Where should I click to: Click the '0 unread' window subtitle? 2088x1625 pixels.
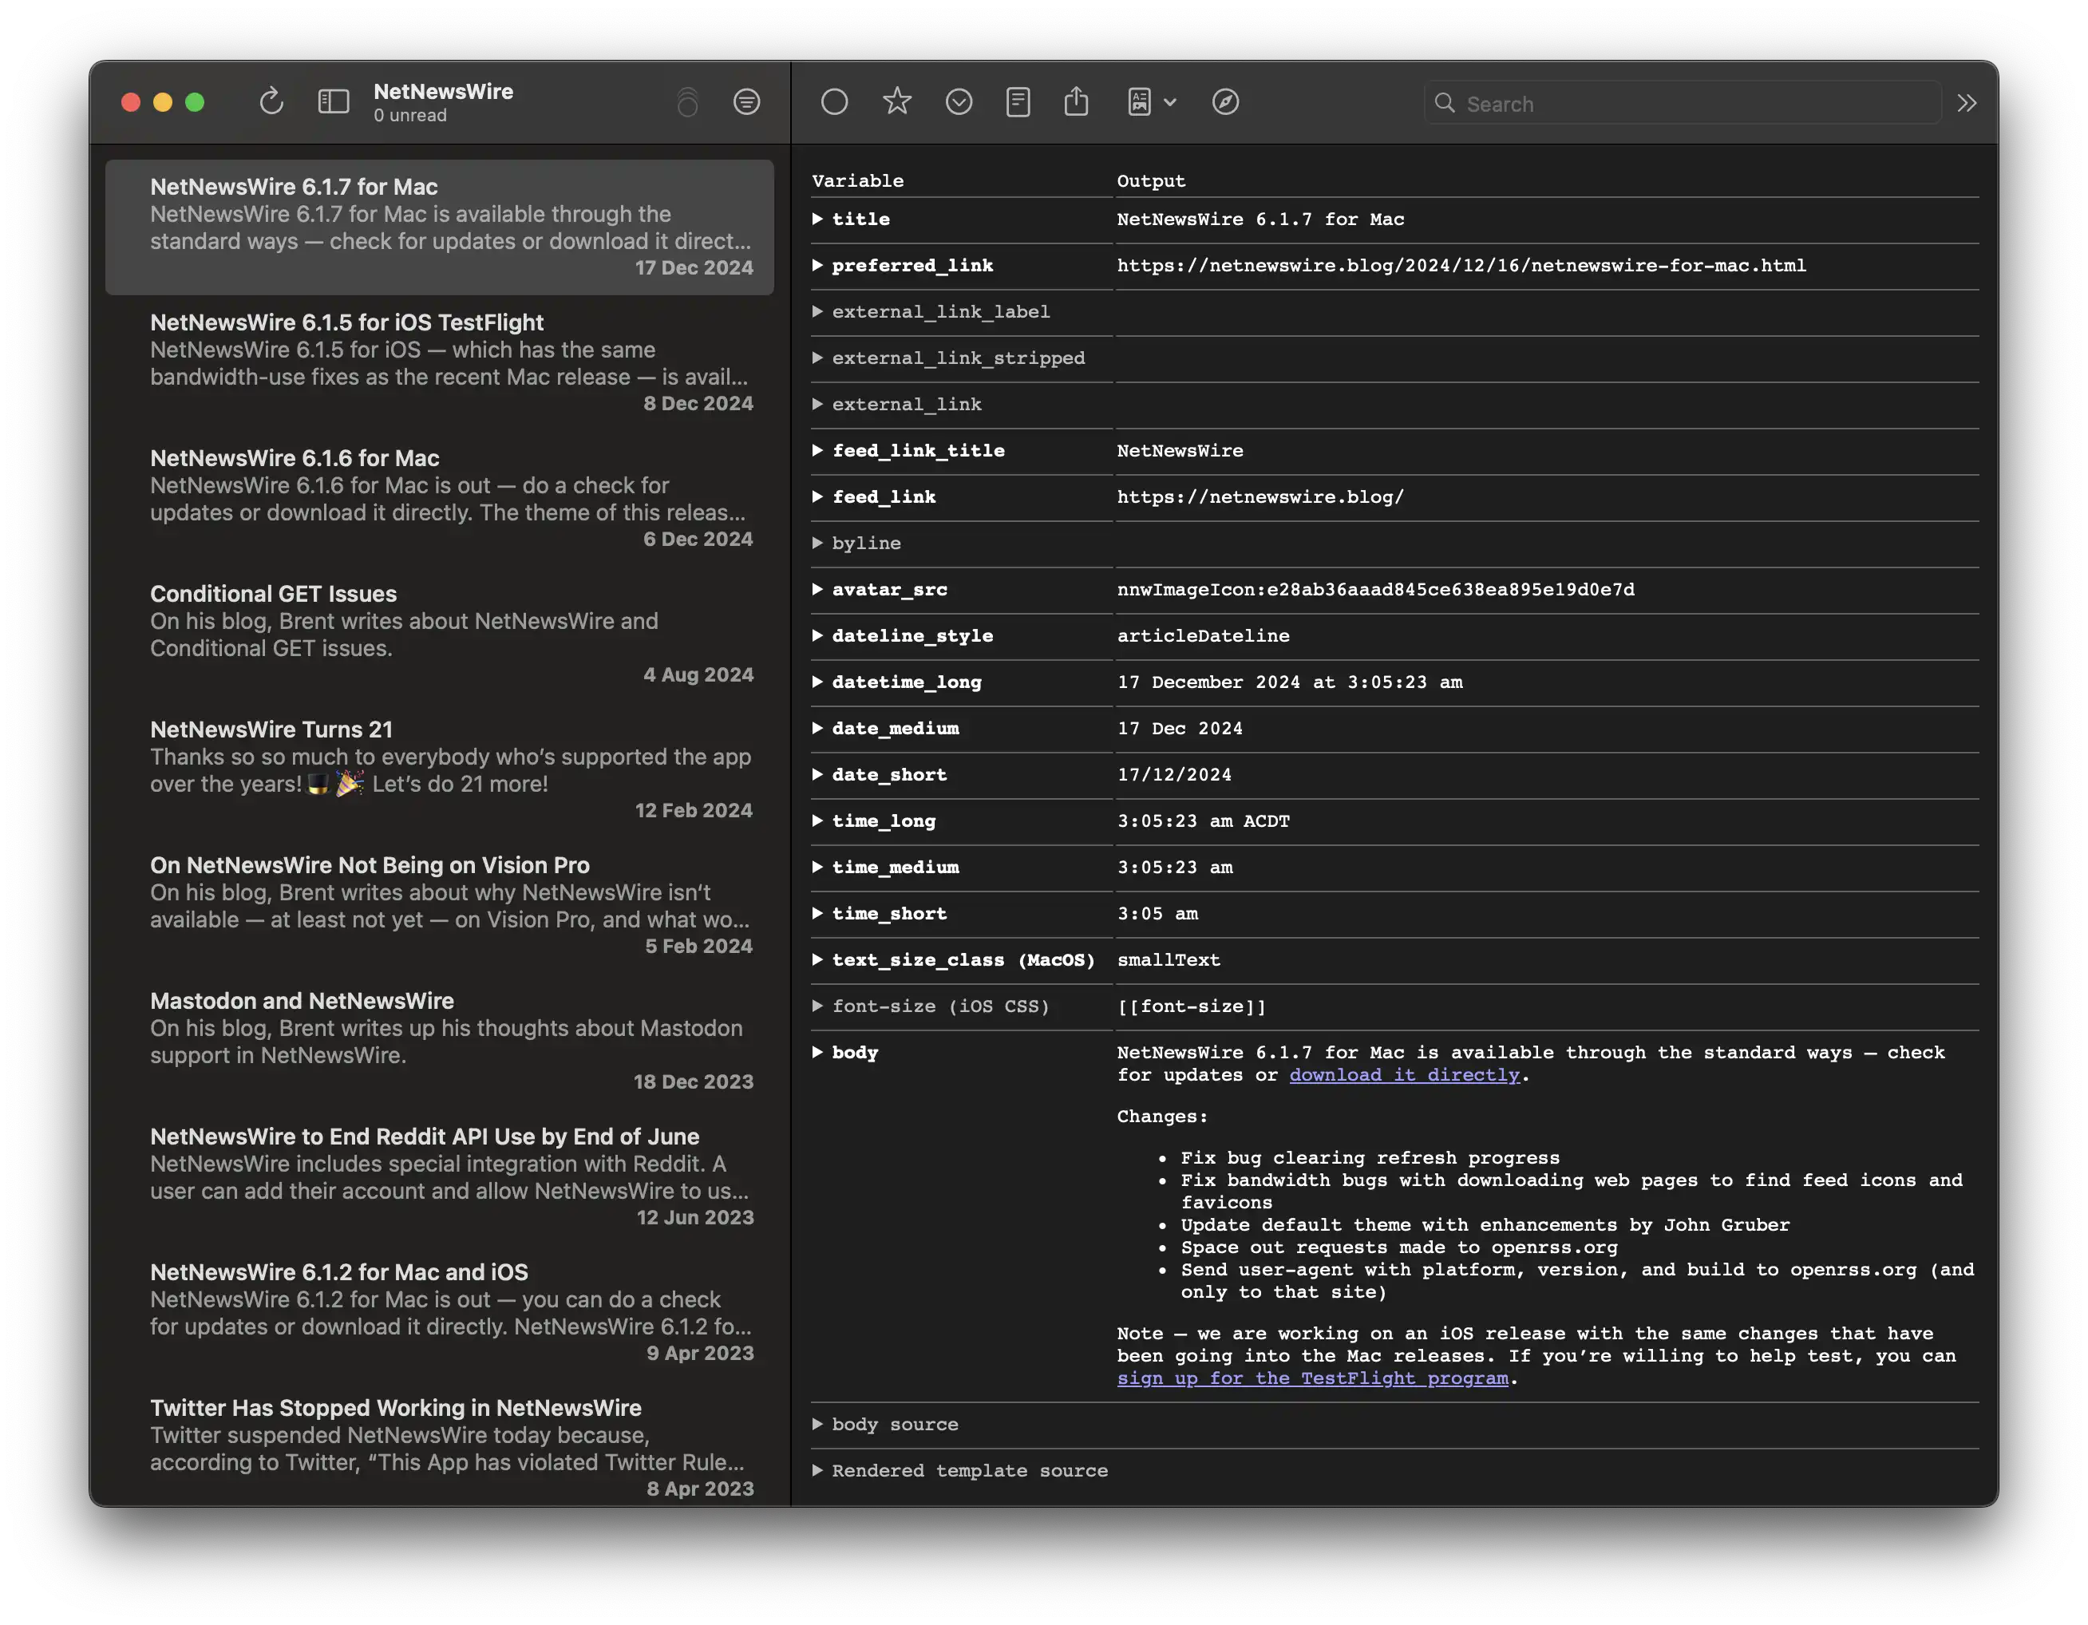410,116
